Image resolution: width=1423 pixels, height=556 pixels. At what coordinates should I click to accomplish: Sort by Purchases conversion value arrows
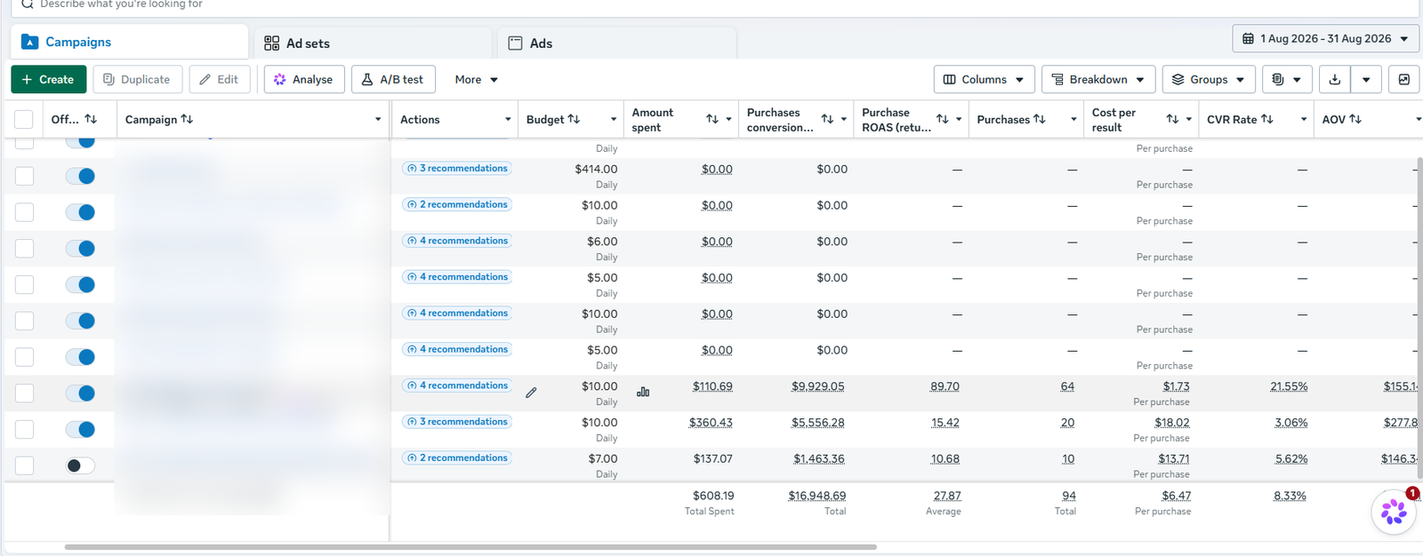[x=827, y=119]
